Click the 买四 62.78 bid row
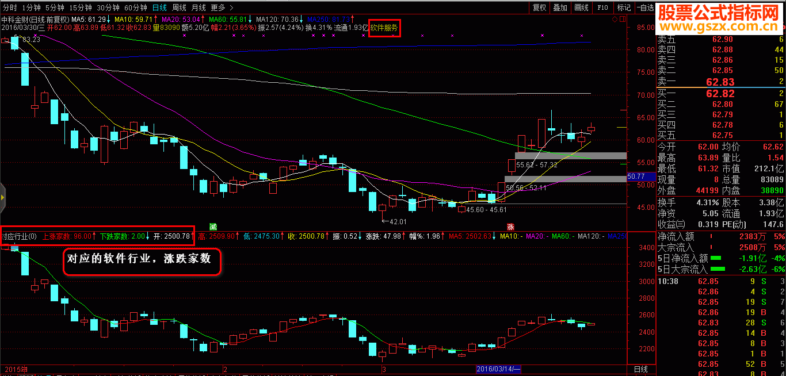The image size is (786, 376). point(721,125)
